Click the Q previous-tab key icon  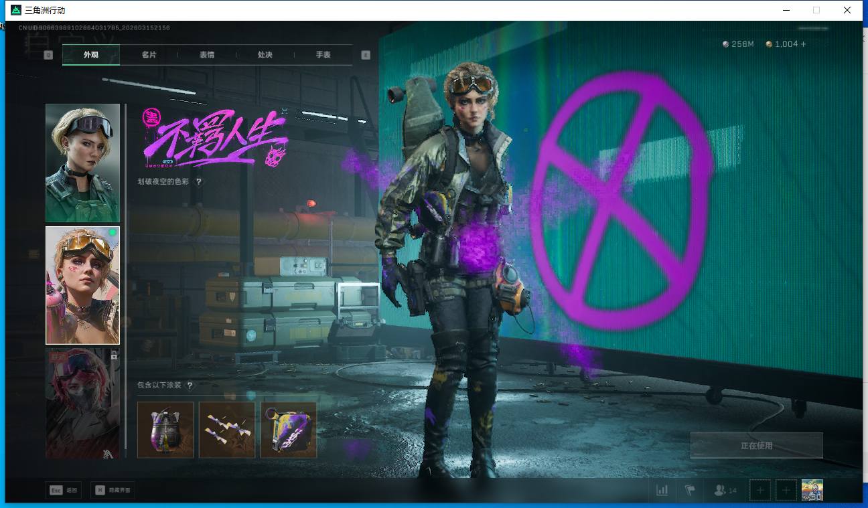[48, 55]
